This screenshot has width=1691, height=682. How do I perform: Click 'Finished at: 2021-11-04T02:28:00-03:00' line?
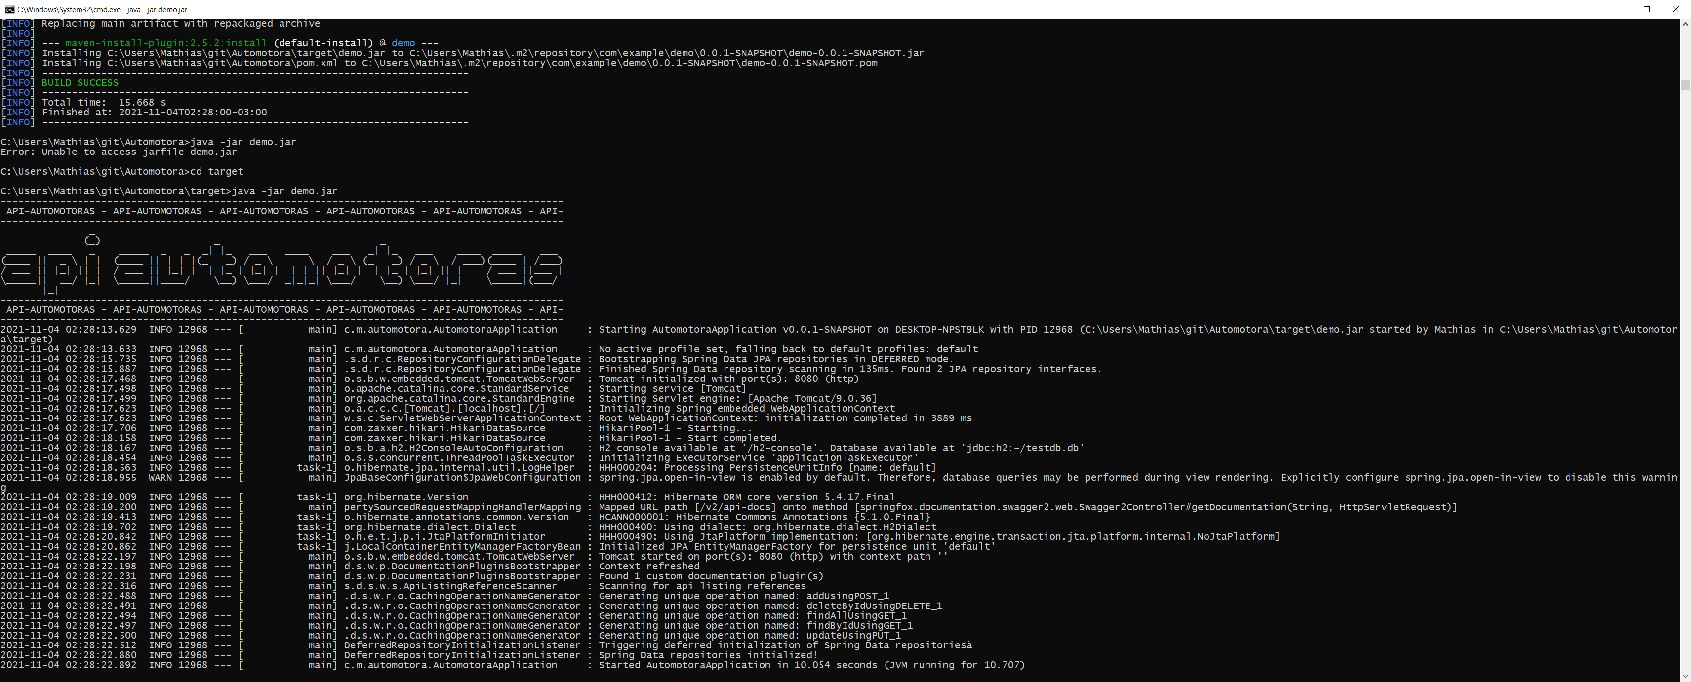click(154, 112)
